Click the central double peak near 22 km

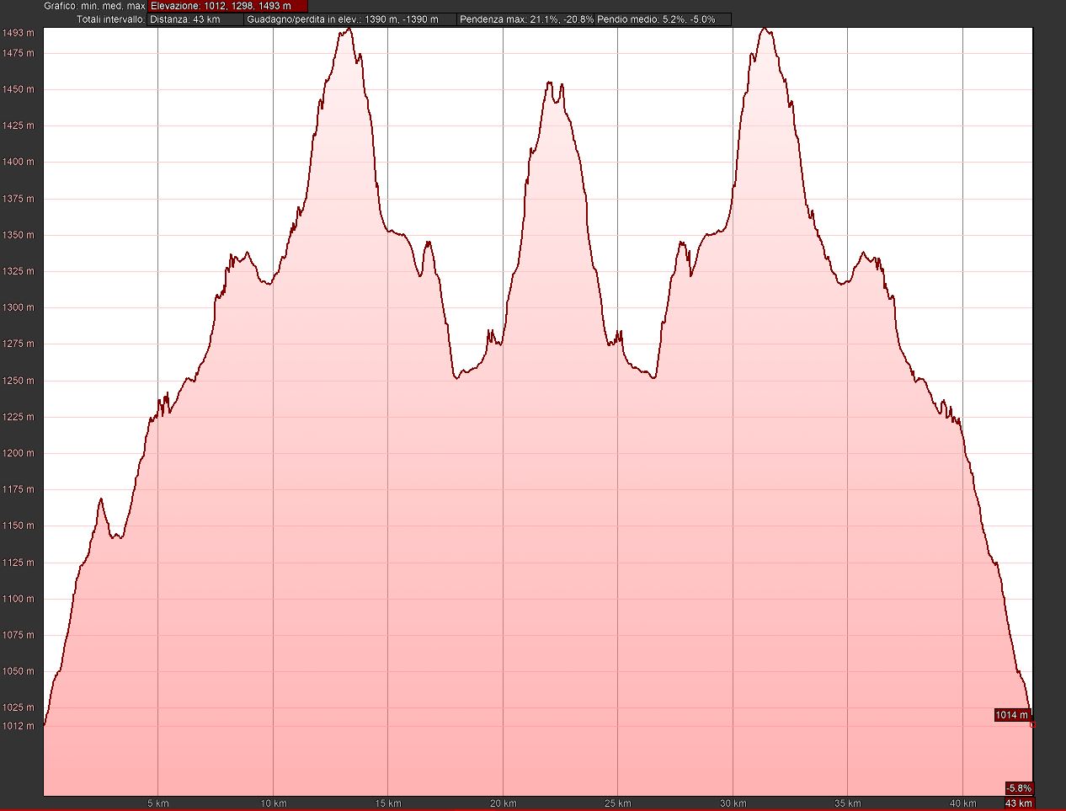[555, 84]
